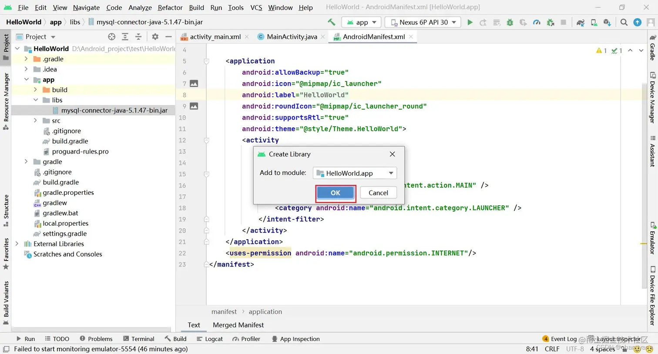
Task: Click Apply Changes rerun icon
Action: (483, 22)
